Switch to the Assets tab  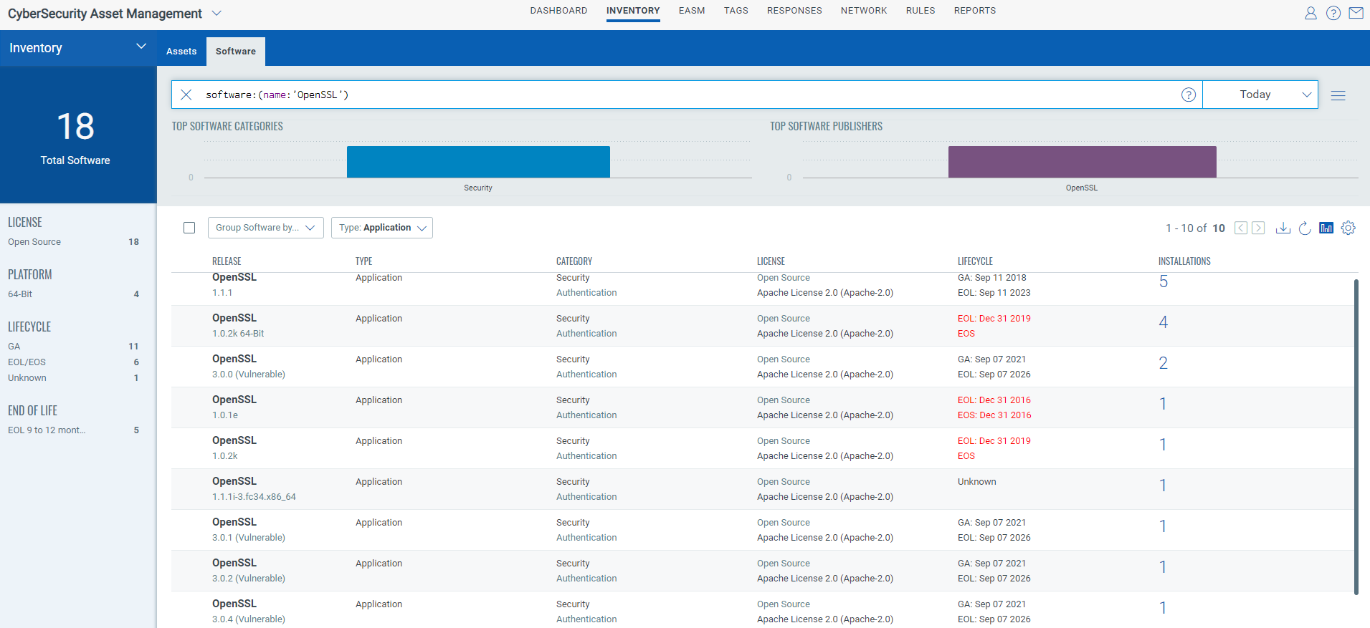tap(181, 52)
